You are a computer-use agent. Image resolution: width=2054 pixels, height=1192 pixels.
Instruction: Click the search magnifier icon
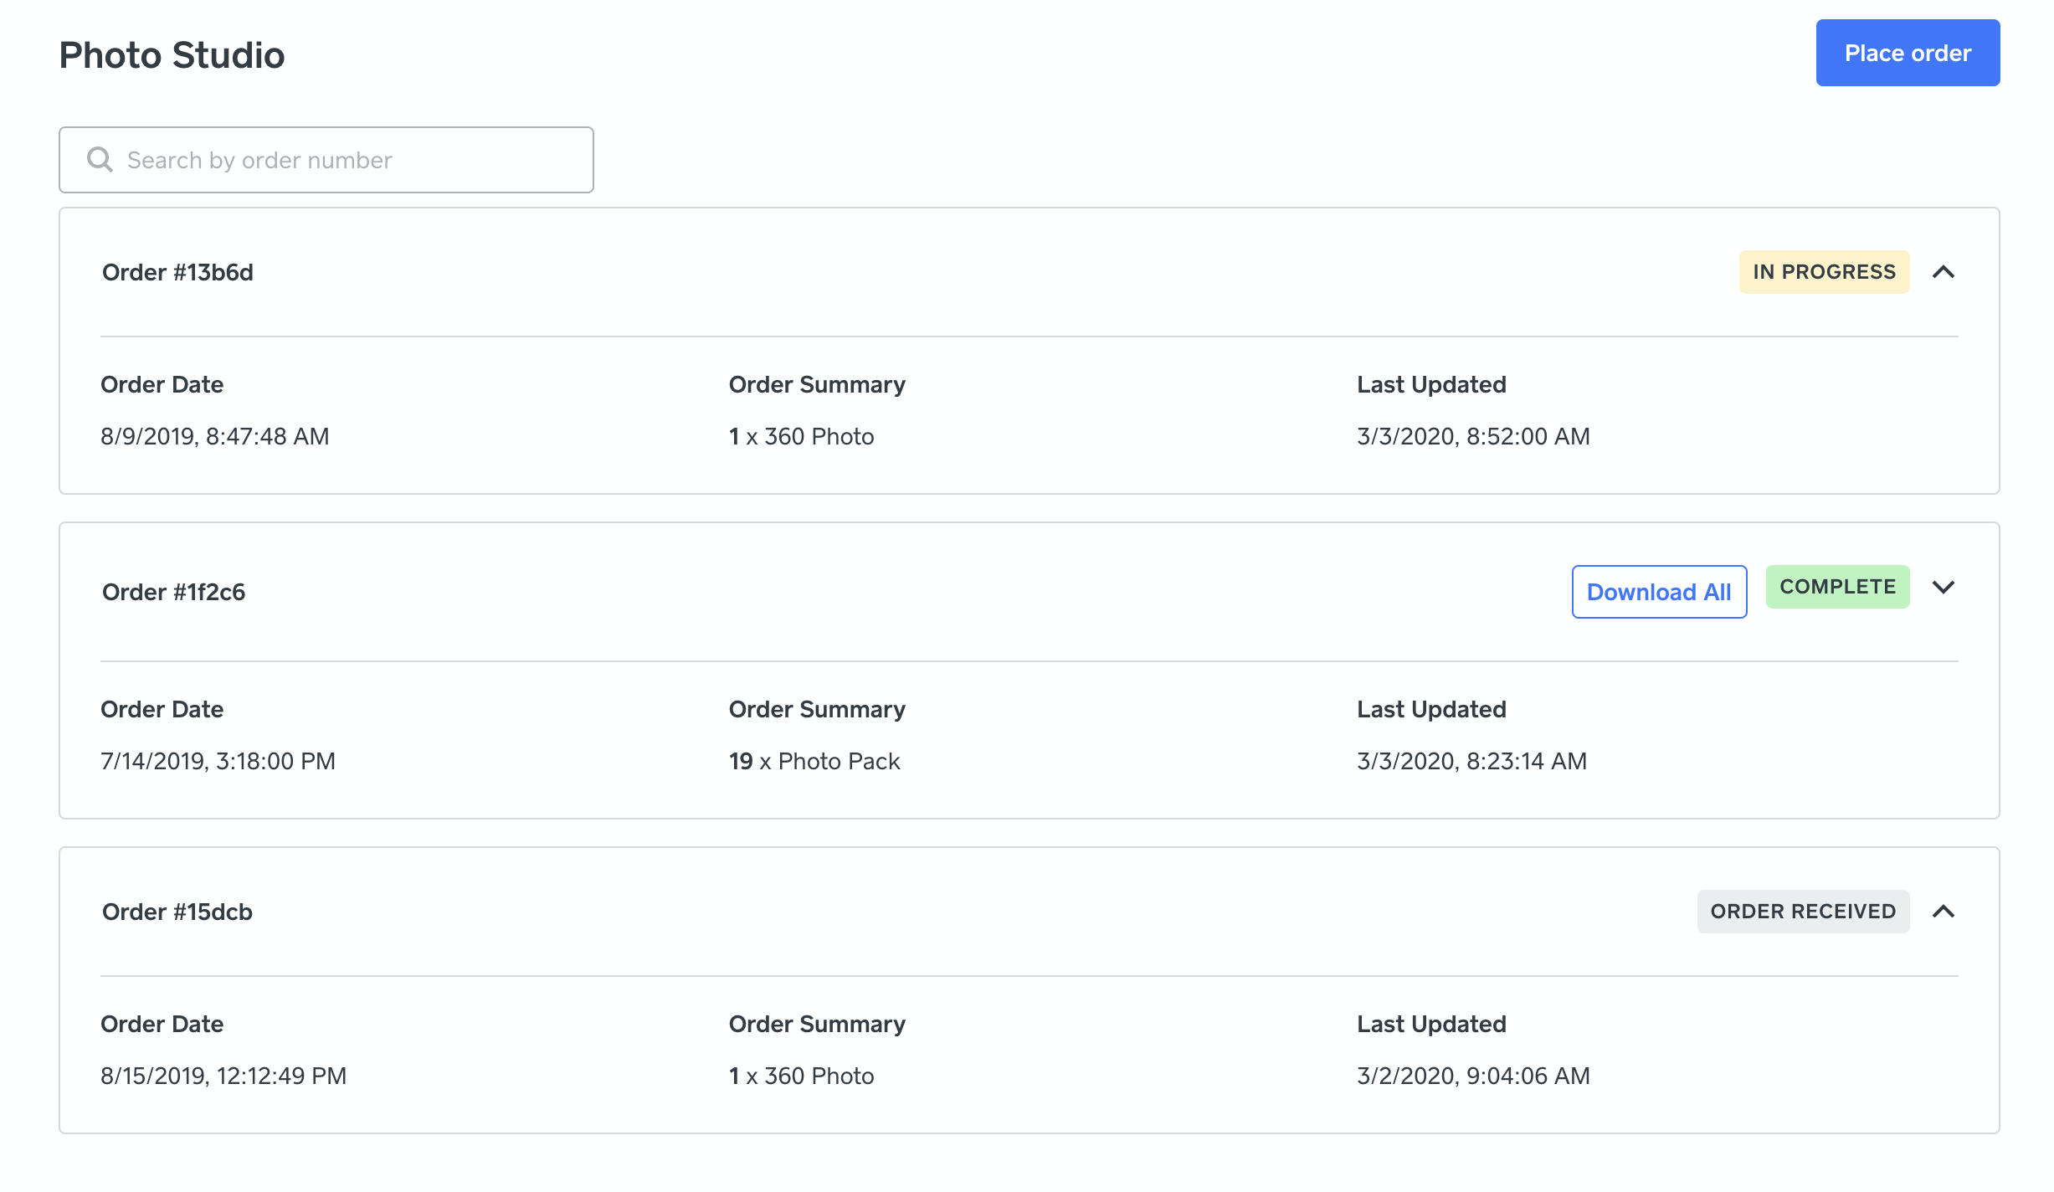tap(100, 159)
